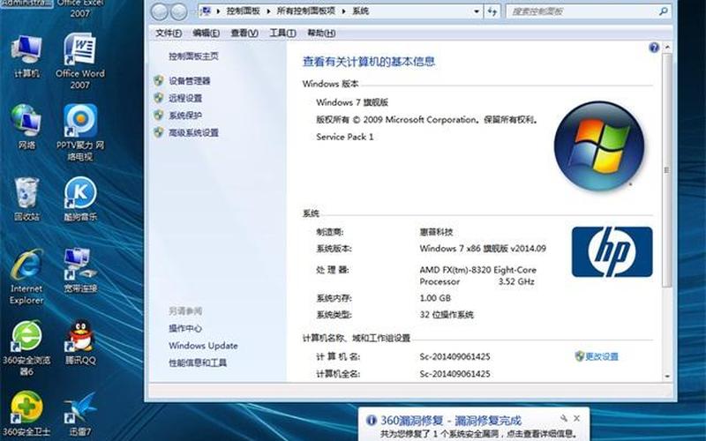Open 宽带连接 desktop shortcut
The height and width of the screenshot is (441, 706).
click(80, 270)
